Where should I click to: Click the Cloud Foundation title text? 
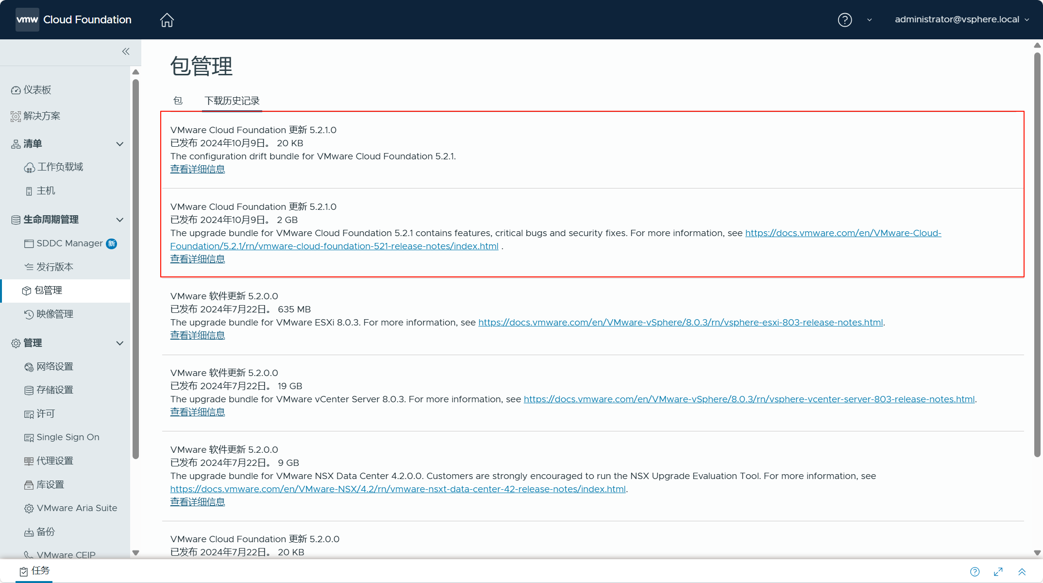tap(87, 19)
